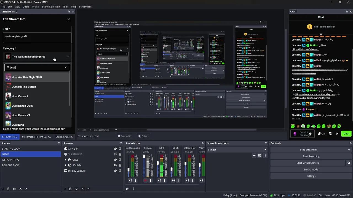353x198 pixels.
Task: Open chat settings gear icon
Action: pyautogui.click(x=336, y=134)
